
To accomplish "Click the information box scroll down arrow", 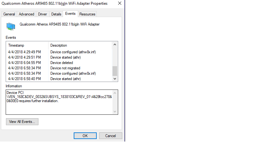I will pyautogui.click(x=115, y=111).
